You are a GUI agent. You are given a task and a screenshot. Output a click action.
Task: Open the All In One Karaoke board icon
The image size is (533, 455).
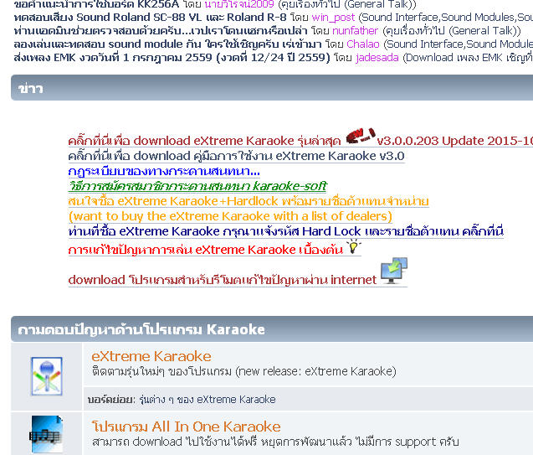click(x=47, y=435)
